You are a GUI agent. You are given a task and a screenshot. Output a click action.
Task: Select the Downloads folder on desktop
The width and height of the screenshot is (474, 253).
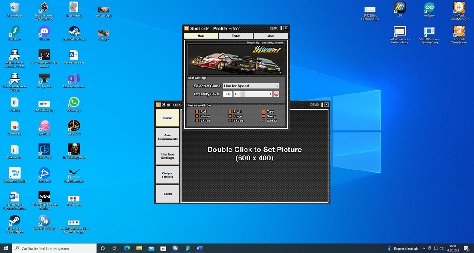tap(15, 128)
